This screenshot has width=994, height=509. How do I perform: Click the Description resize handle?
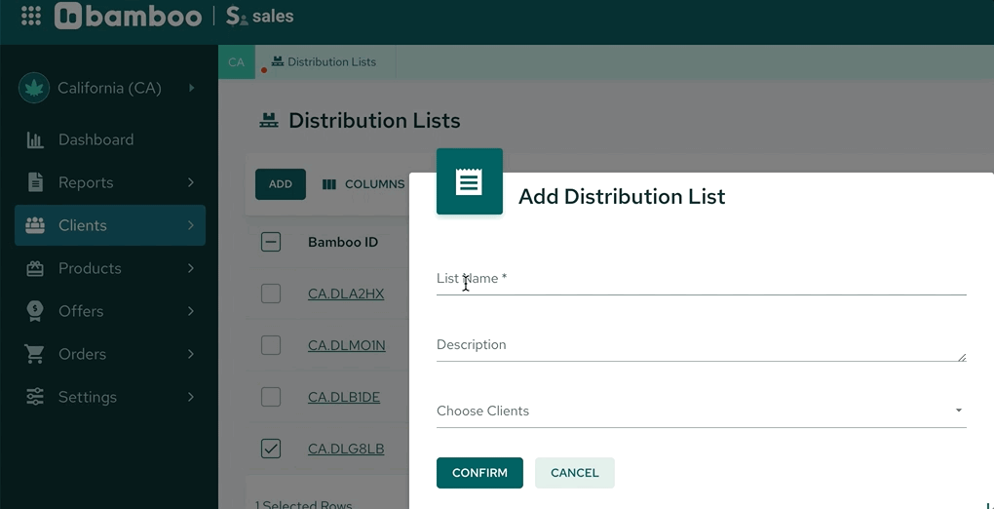point(962,357)
